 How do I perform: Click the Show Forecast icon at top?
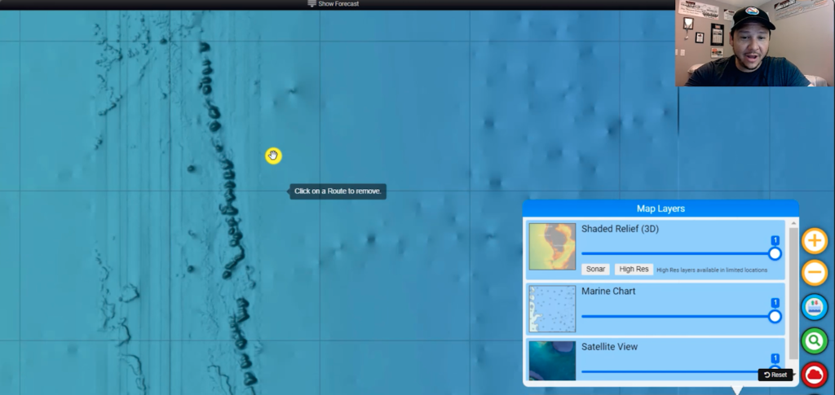pos(311,4)
